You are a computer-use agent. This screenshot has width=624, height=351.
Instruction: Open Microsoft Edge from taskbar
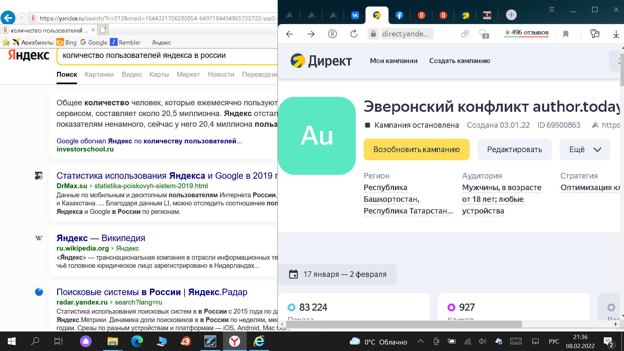click(x=137, y=341)
